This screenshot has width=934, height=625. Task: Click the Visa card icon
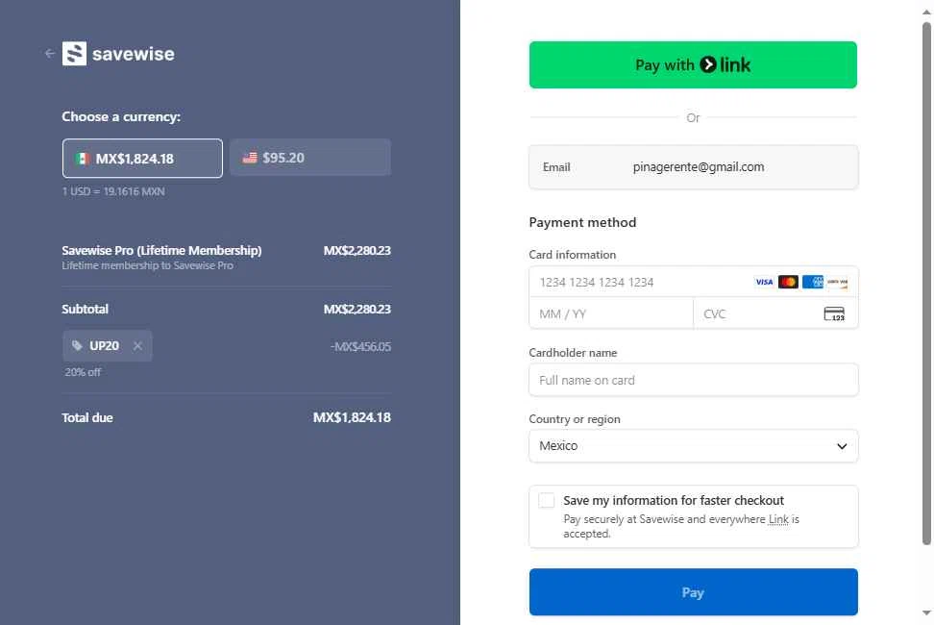point(764,282)
